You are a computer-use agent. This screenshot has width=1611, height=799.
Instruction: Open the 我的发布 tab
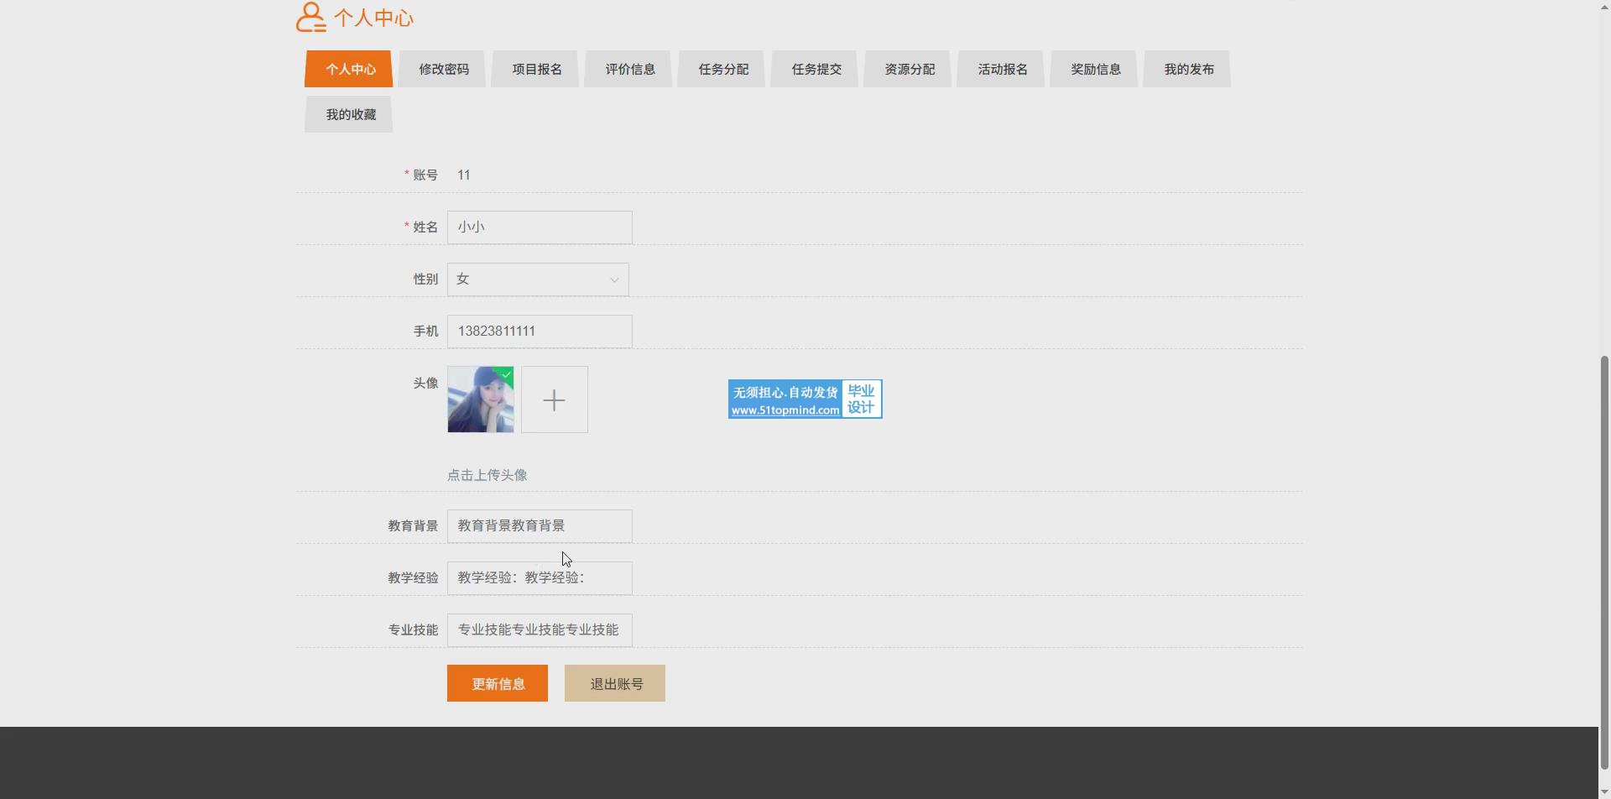tap(1188, 70)
